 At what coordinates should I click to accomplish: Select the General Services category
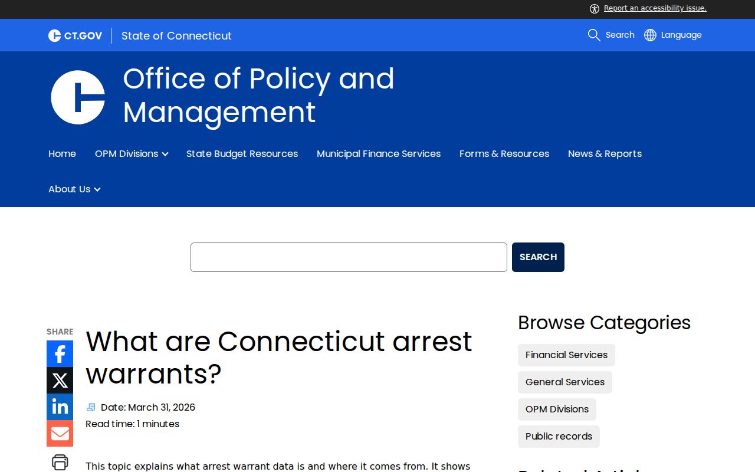tap(565, 382)
